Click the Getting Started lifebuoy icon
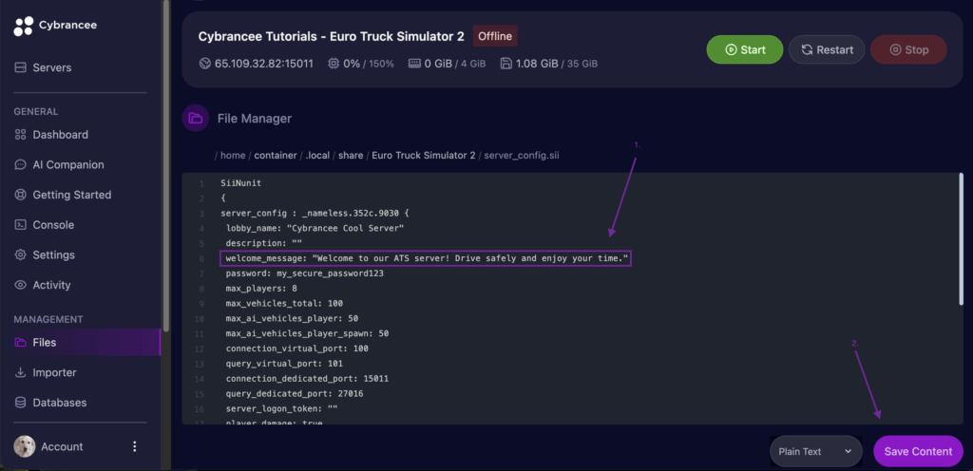The width and height of the screenshot is (973, 471). [21, 195]
